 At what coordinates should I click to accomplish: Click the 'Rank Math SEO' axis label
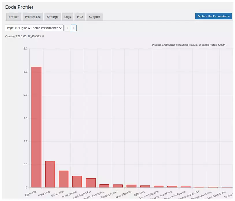point(82,195)
